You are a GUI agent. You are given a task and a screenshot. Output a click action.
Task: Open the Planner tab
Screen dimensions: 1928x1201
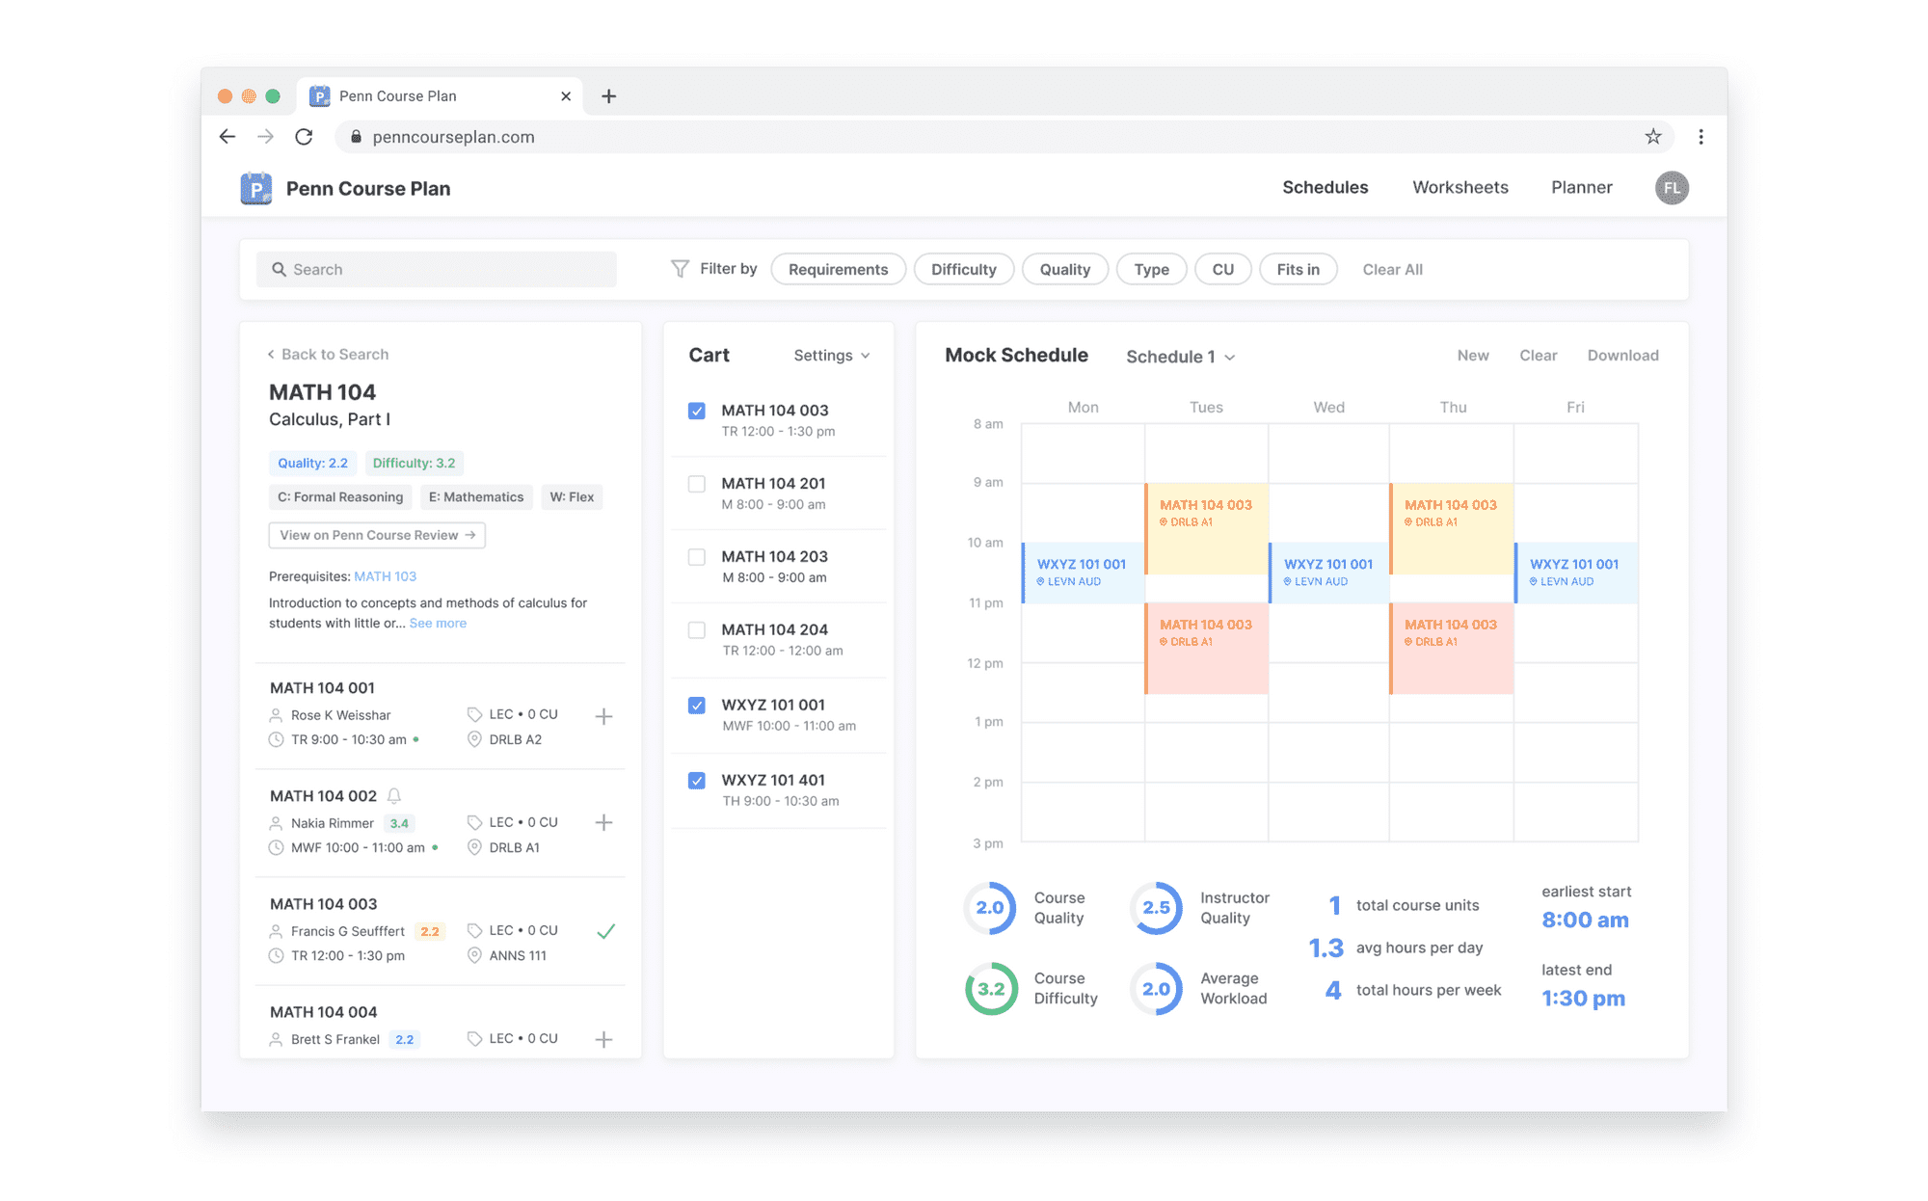1582,187
